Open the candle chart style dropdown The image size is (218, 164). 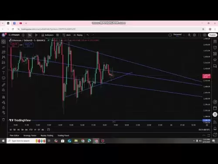pos(36,35)
